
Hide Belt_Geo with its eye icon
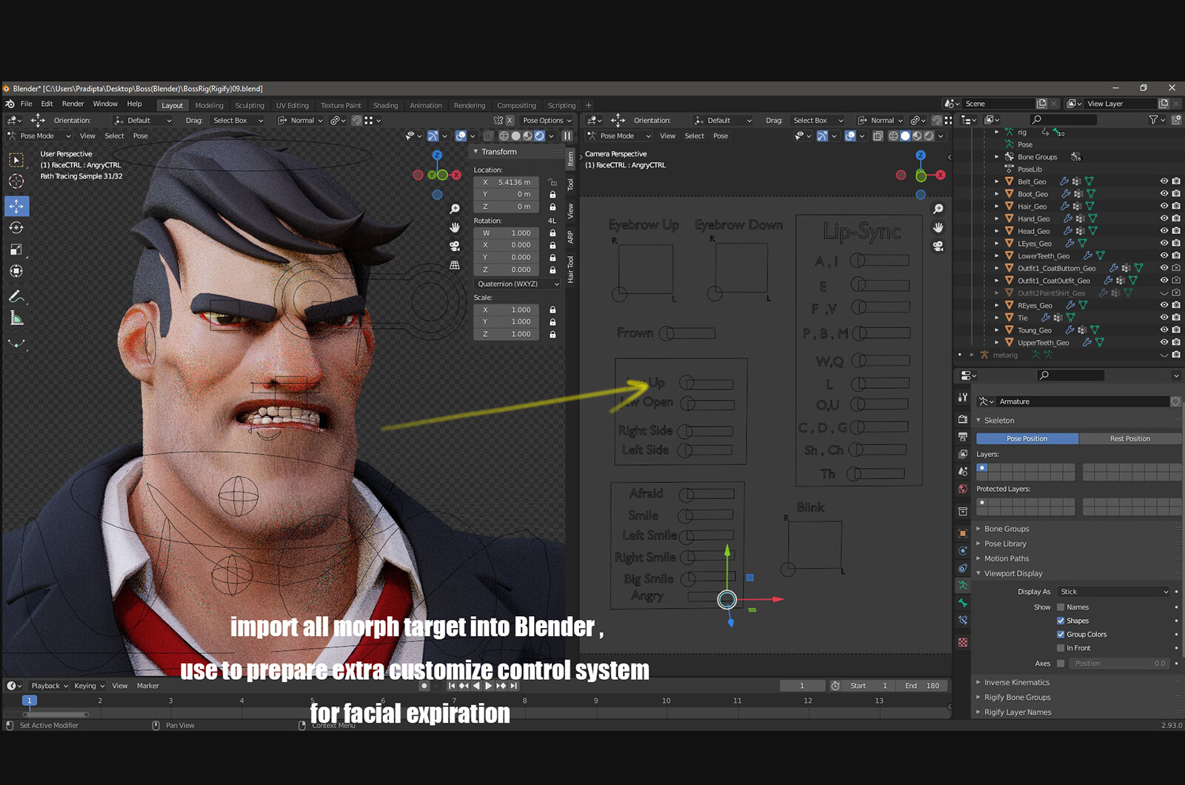[x=1164, y=181]
